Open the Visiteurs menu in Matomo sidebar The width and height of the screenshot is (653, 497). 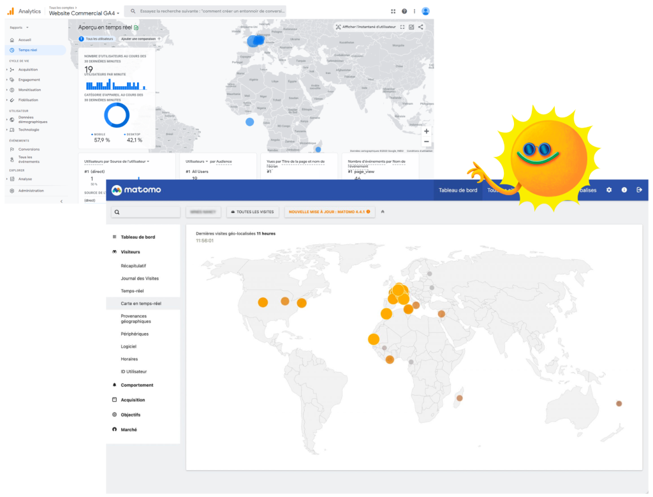[130, 252]
